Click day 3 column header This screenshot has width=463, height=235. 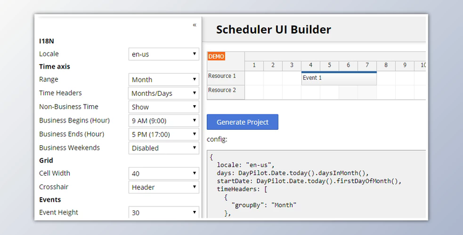292,66
